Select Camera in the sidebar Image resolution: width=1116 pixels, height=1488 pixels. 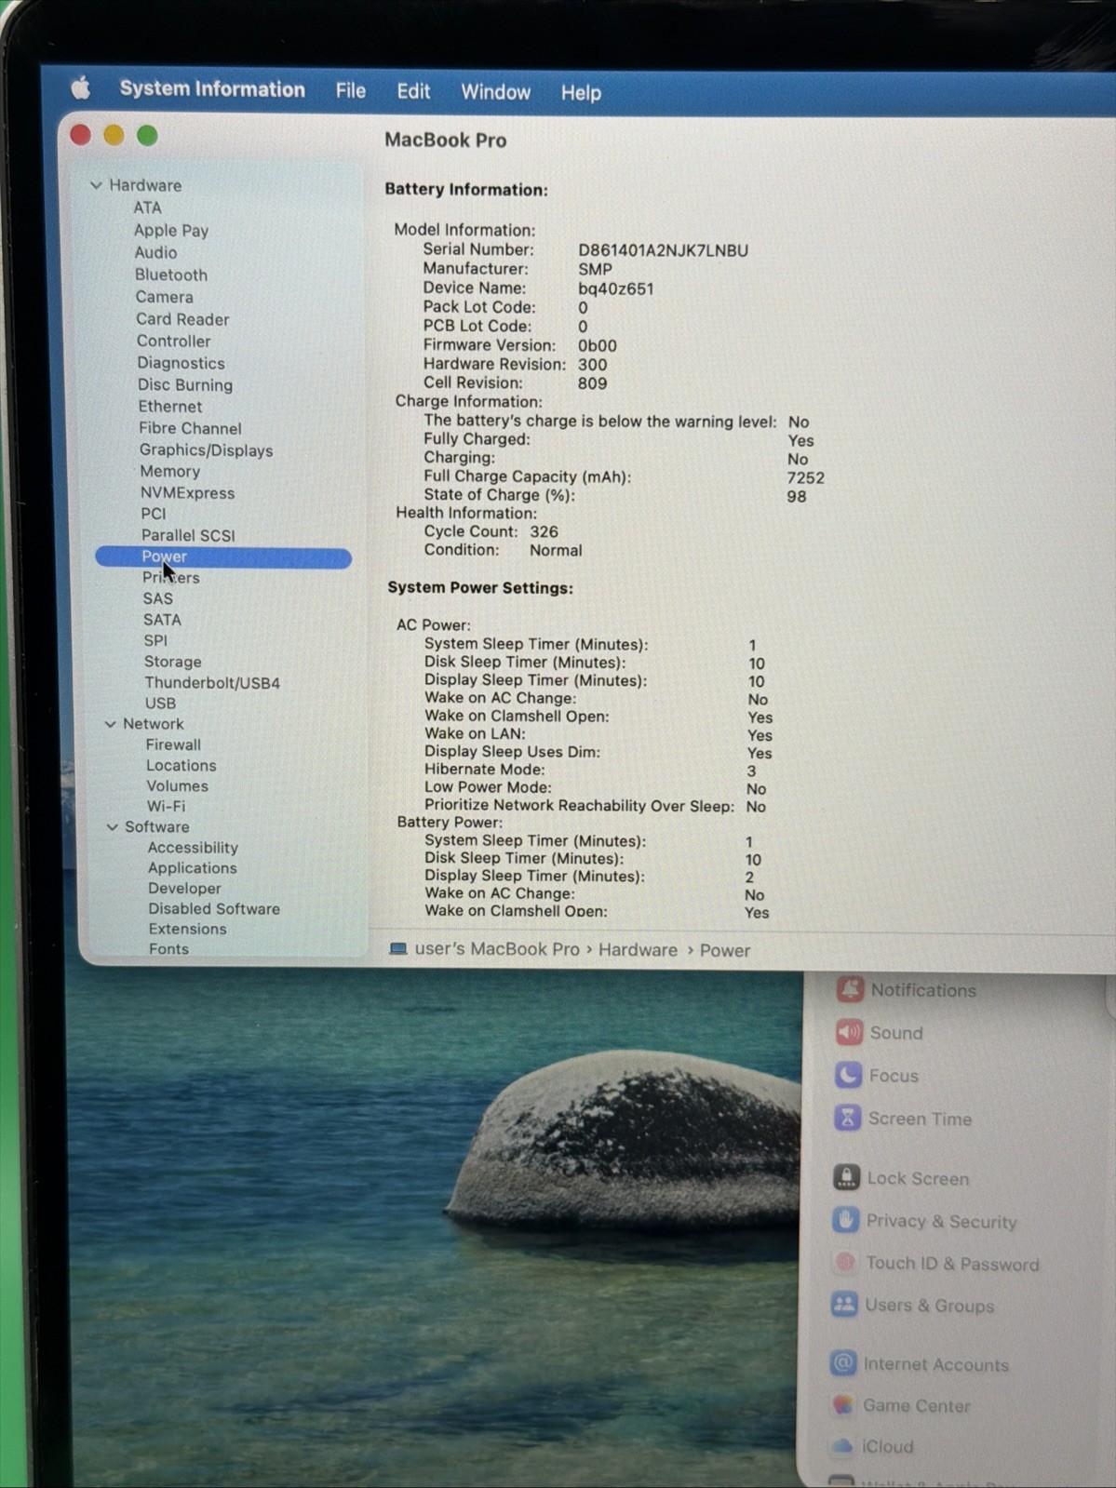coord(164,297)
